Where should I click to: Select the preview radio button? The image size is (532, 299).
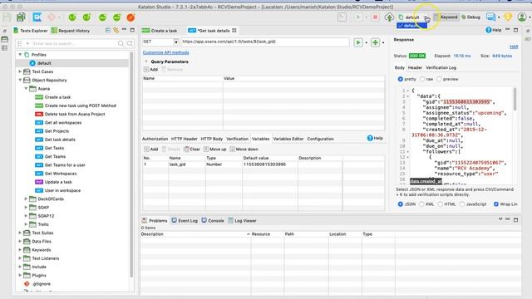tap(439, 79)
